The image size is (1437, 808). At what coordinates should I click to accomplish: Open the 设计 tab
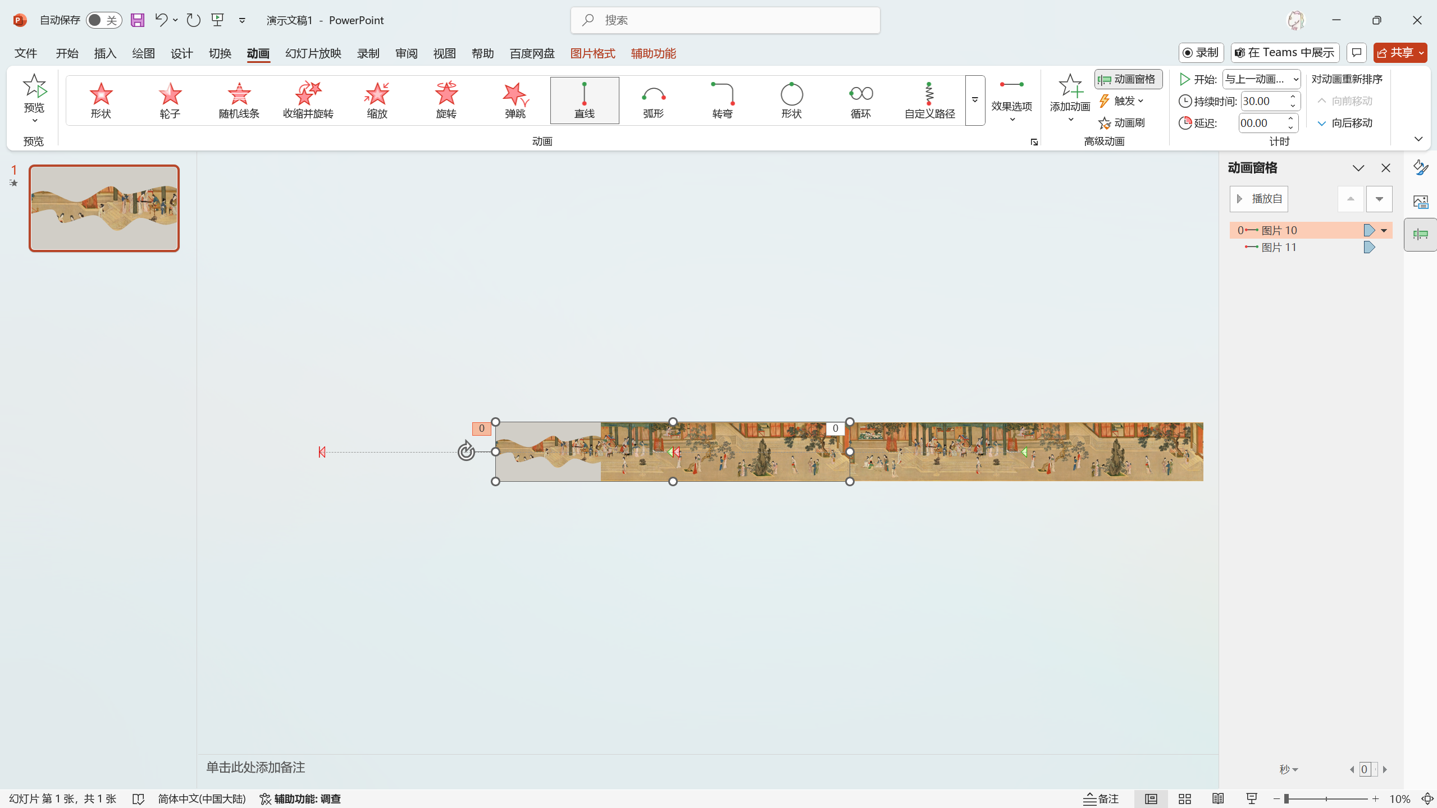tap(181, 53)
